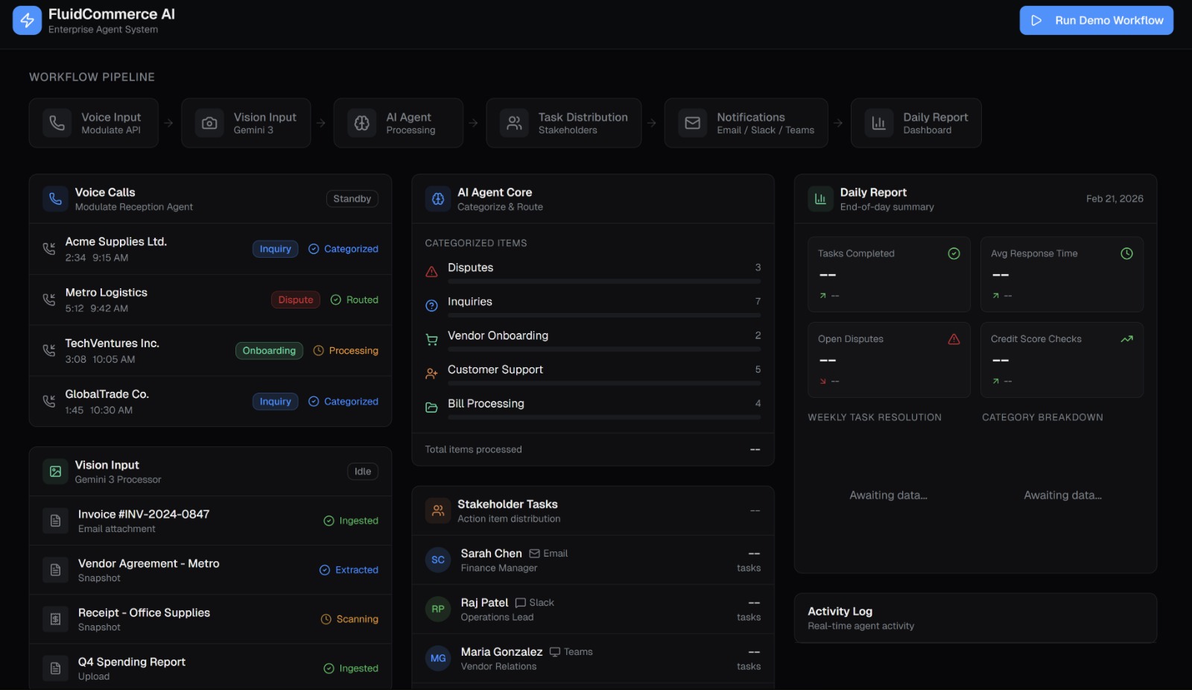Click the Disputes progress bar
Screen dimensions: 1192x690
coord(604,282)
